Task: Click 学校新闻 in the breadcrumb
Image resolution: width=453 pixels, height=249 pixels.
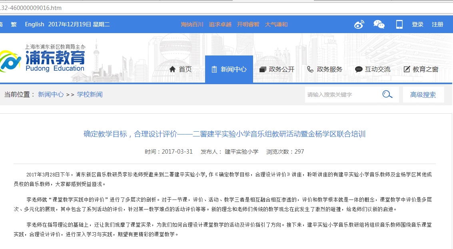Action: click(90, 95)
